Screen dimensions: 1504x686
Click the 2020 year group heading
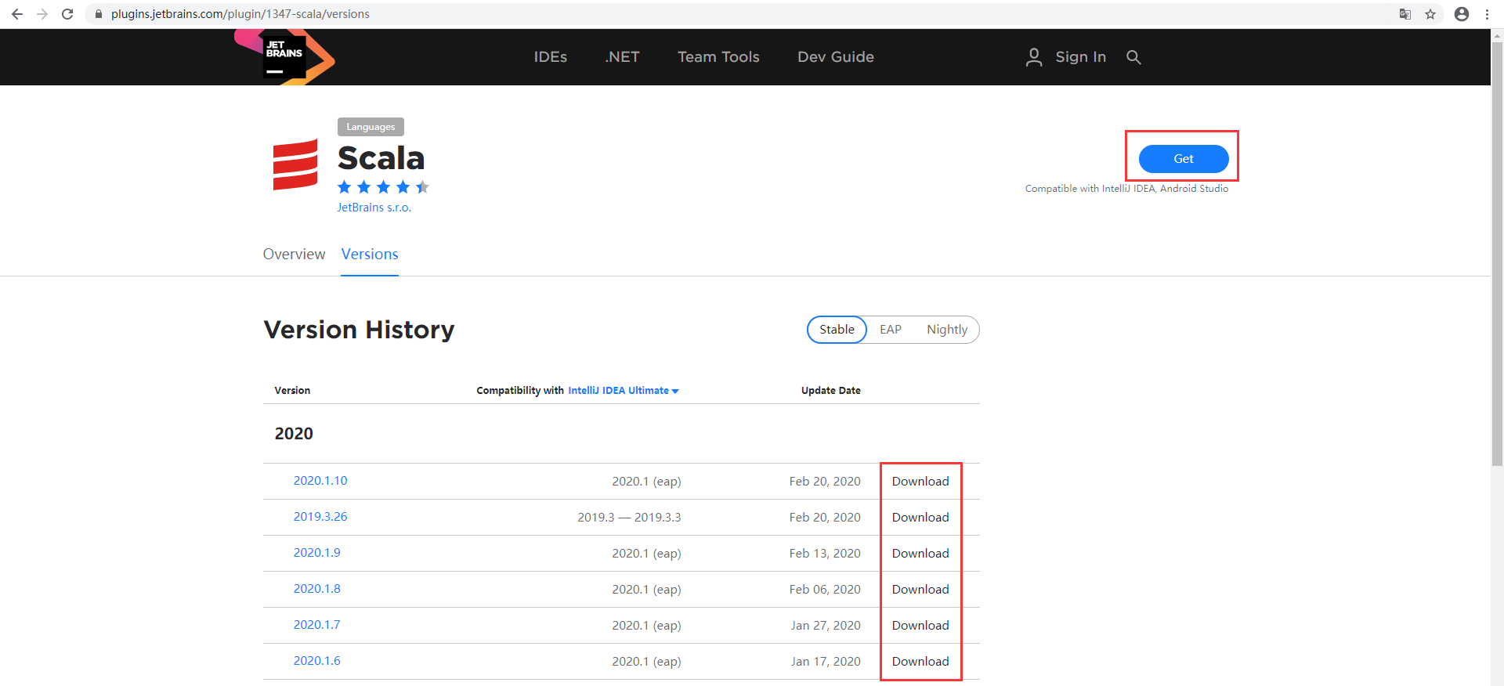pyautogui.click(x=294, y=434)
